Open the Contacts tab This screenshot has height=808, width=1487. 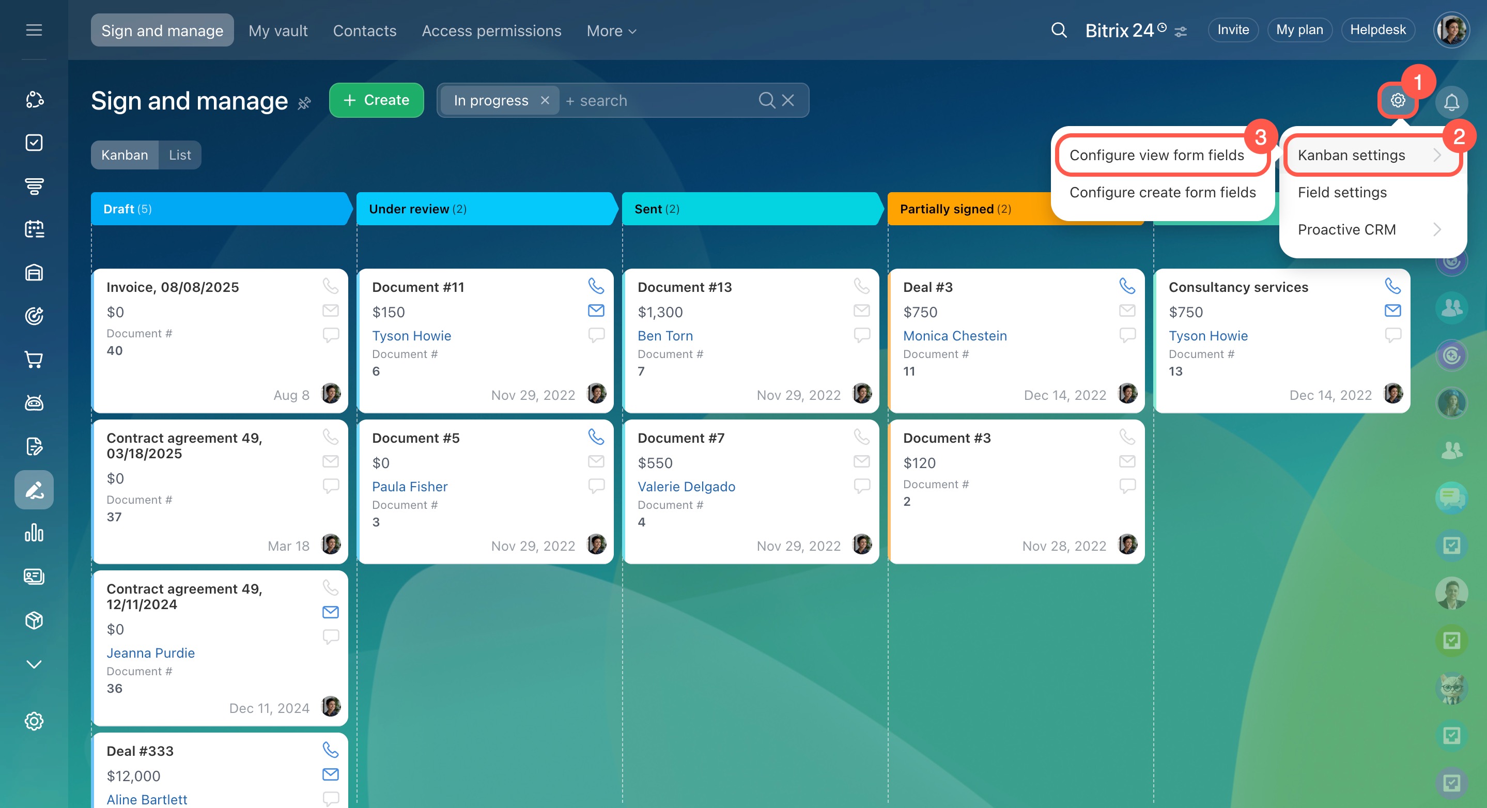(364, 30)
